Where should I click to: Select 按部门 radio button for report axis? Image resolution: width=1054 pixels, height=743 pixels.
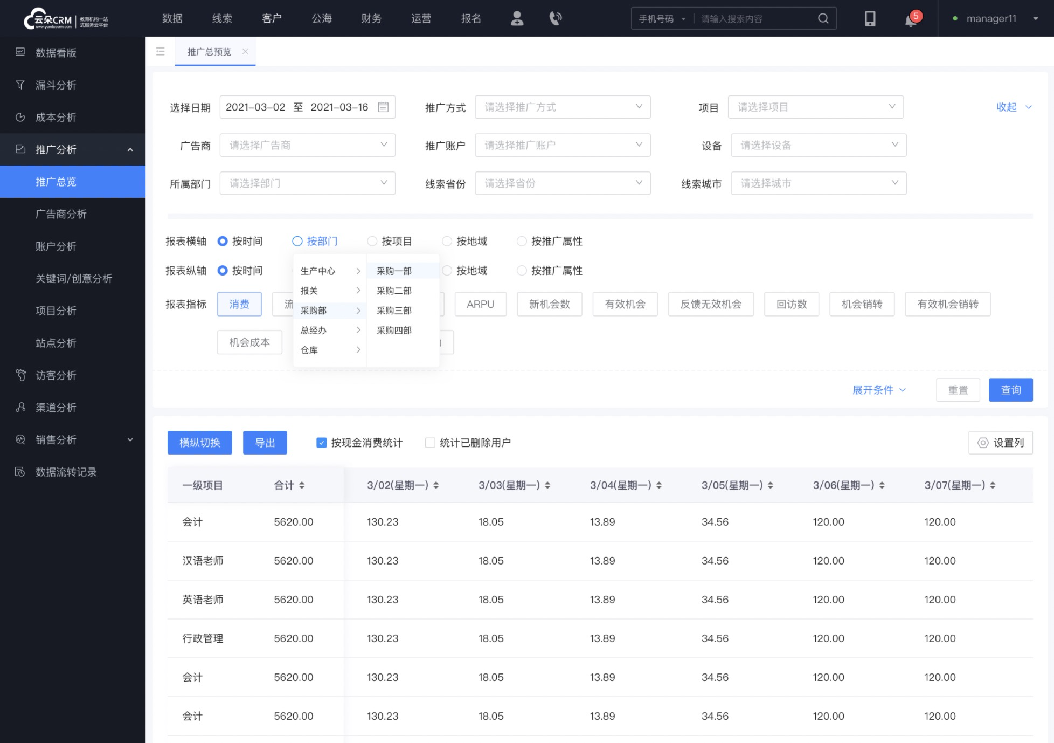pos(296,240)
